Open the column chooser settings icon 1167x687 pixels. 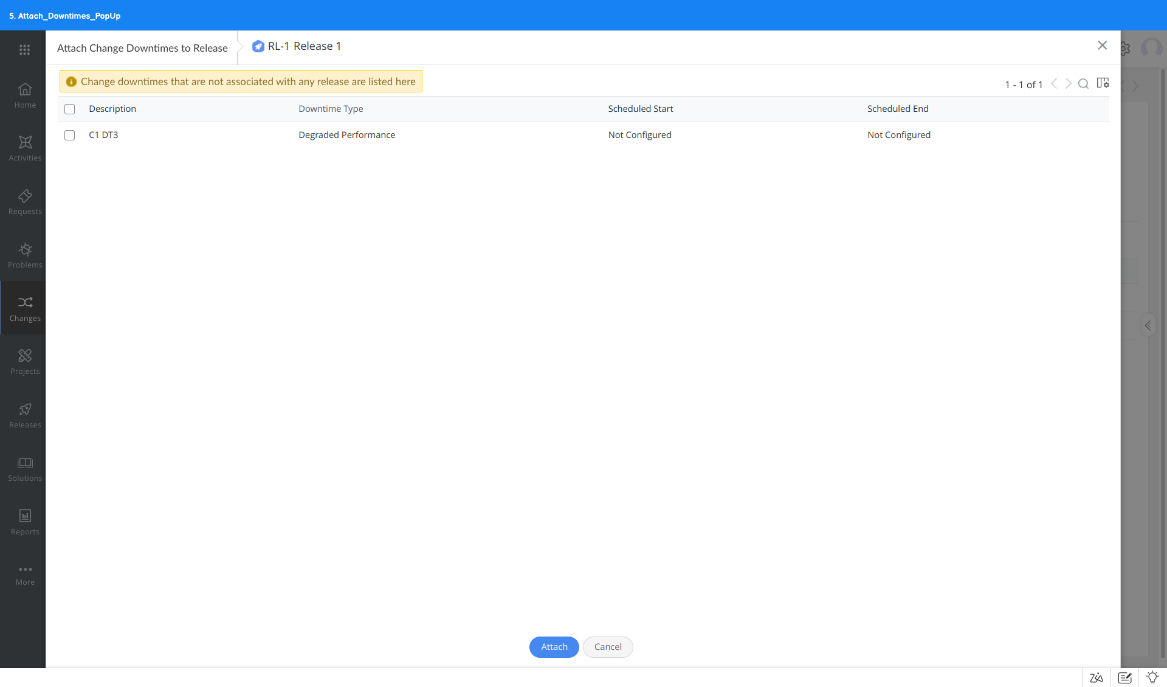click(1103, 83)
